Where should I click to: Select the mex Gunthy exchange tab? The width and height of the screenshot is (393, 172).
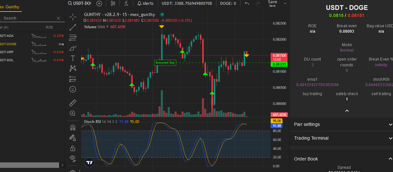[10, 7]
